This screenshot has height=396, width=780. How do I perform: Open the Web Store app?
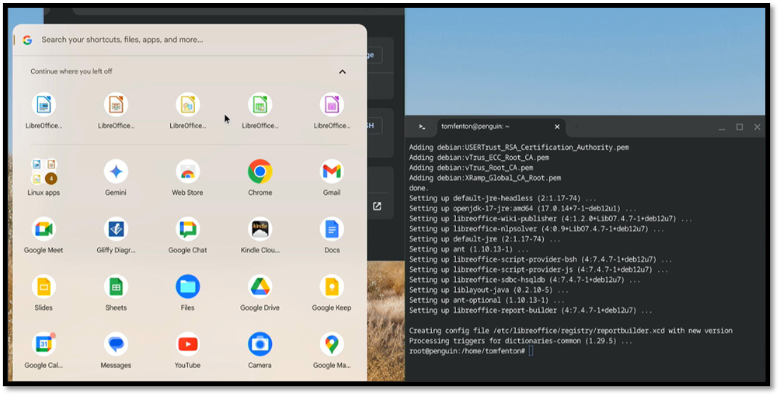point(187,172)
